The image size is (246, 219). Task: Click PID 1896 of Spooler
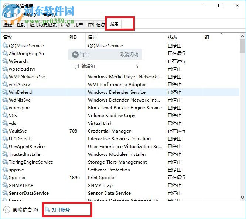[75, 178]
